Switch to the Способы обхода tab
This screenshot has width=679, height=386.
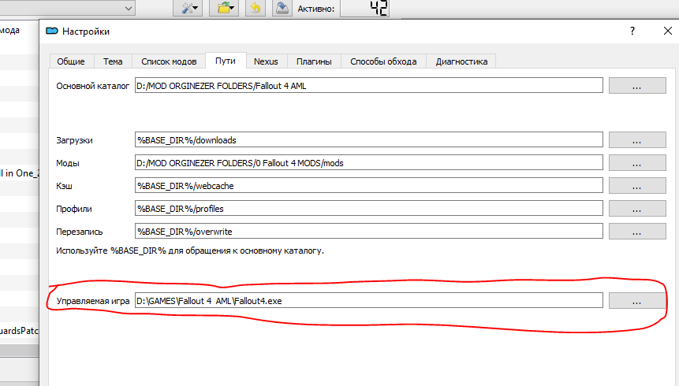(383, 61)
